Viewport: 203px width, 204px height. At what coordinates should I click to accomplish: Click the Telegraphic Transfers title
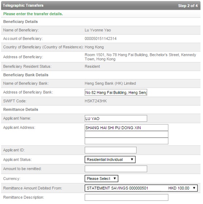(x=23, y=5)
